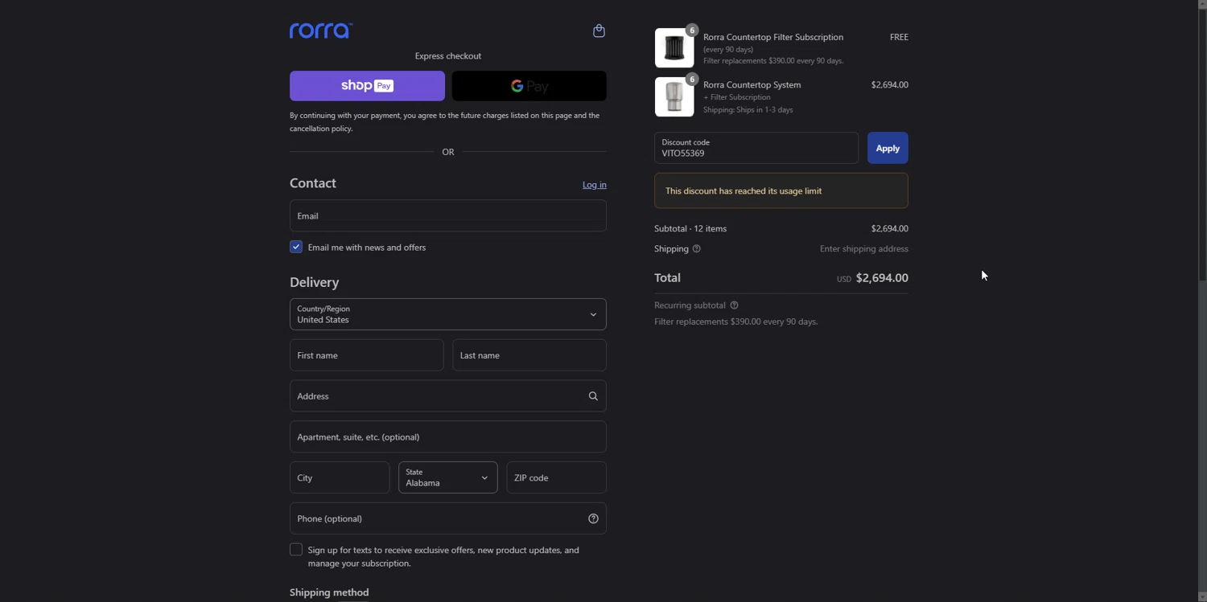Click the Phone field help icon
The image size is (1207, 602).
[593, 518]
